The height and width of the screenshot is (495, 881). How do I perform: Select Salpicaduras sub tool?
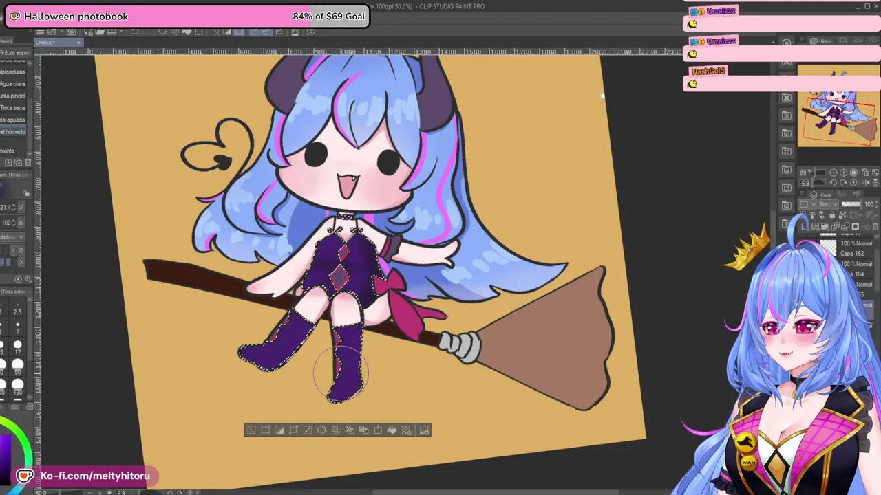pyautogui.click(x=12, y=71)
